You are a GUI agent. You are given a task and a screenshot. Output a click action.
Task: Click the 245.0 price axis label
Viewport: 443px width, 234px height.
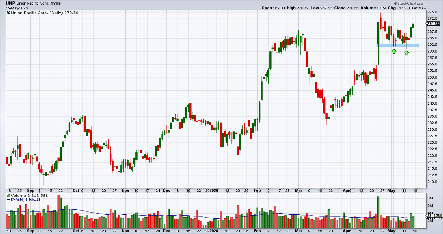[x=432, y=90]
